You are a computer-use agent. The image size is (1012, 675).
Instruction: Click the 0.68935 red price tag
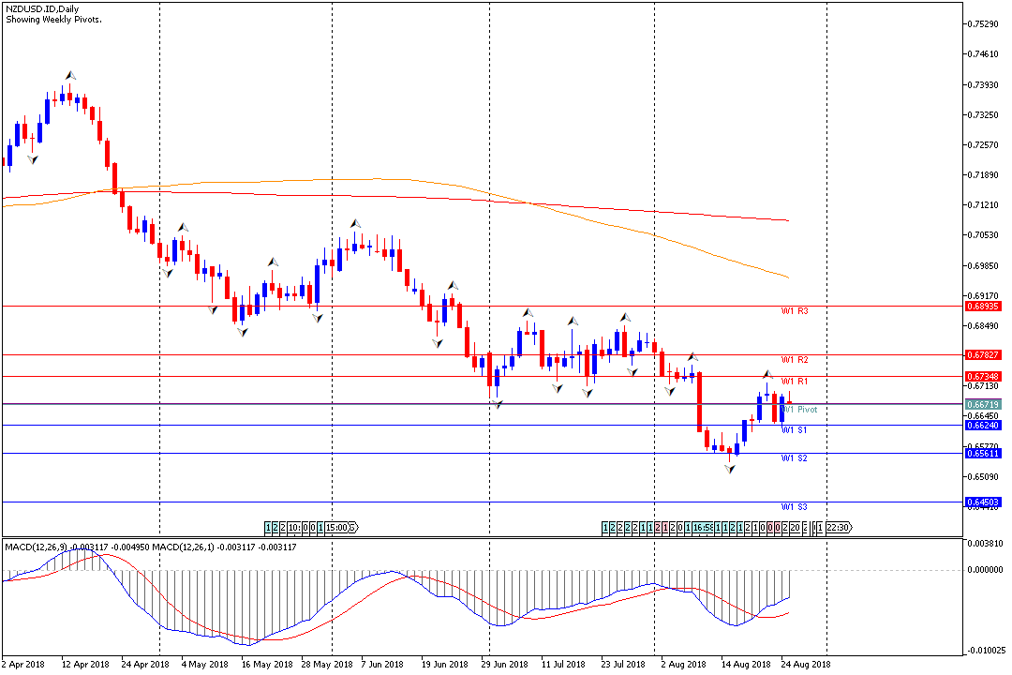[x=983, y=307]
